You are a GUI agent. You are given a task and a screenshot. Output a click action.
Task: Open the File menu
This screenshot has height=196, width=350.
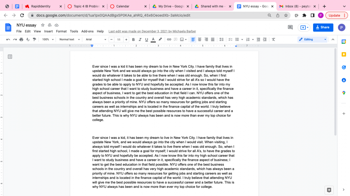pyautogui.click(x=19, y=31)
